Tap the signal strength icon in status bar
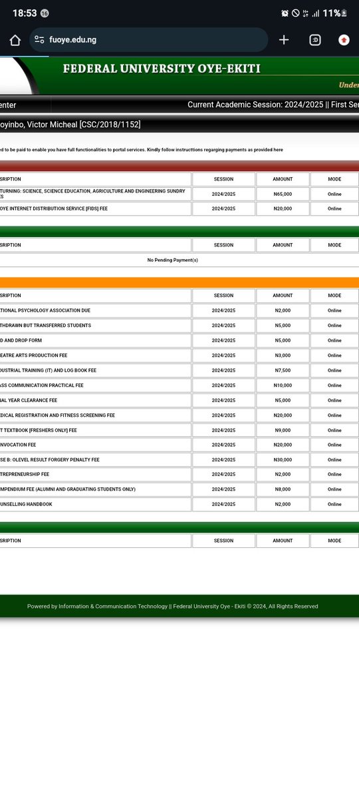359x799 pixels. click(316, 13)
